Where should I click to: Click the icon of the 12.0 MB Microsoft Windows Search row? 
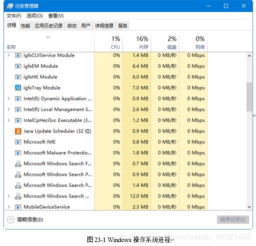click(18, 196)
